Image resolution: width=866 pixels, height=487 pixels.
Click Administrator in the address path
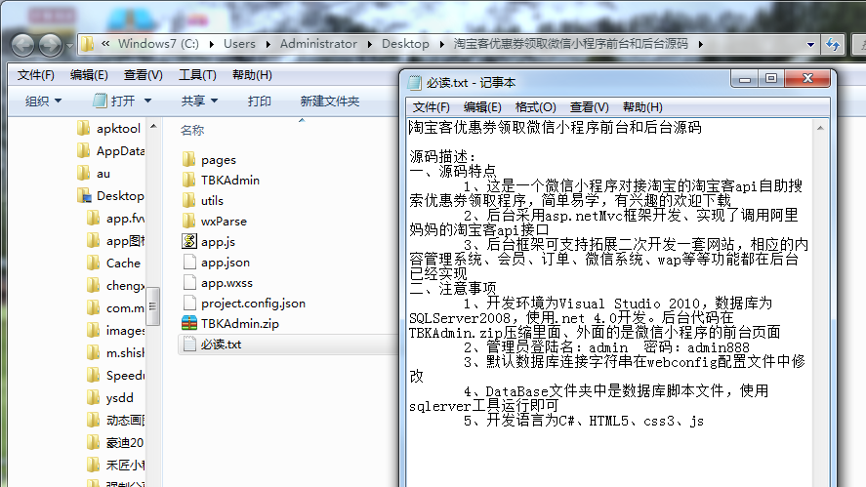point(318,44)
